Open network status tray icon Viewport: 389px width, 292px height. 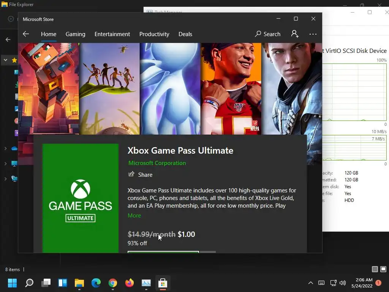pos(333,283)
